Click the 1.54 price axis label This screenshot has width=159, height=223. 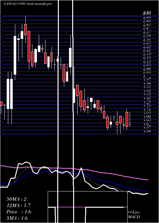147,131
